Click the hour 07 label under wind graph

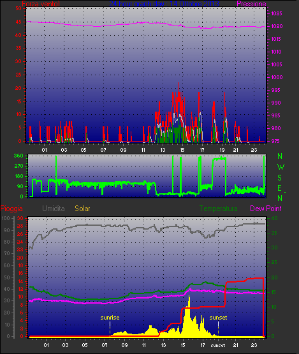click(x=103, y=150)
